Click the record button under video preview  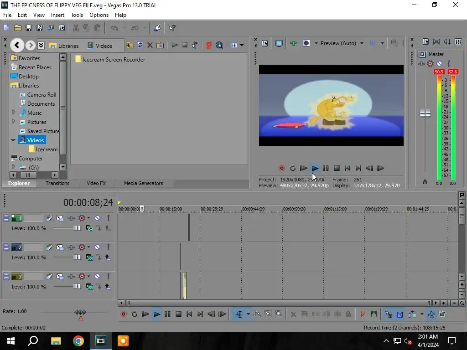(281, 169)
